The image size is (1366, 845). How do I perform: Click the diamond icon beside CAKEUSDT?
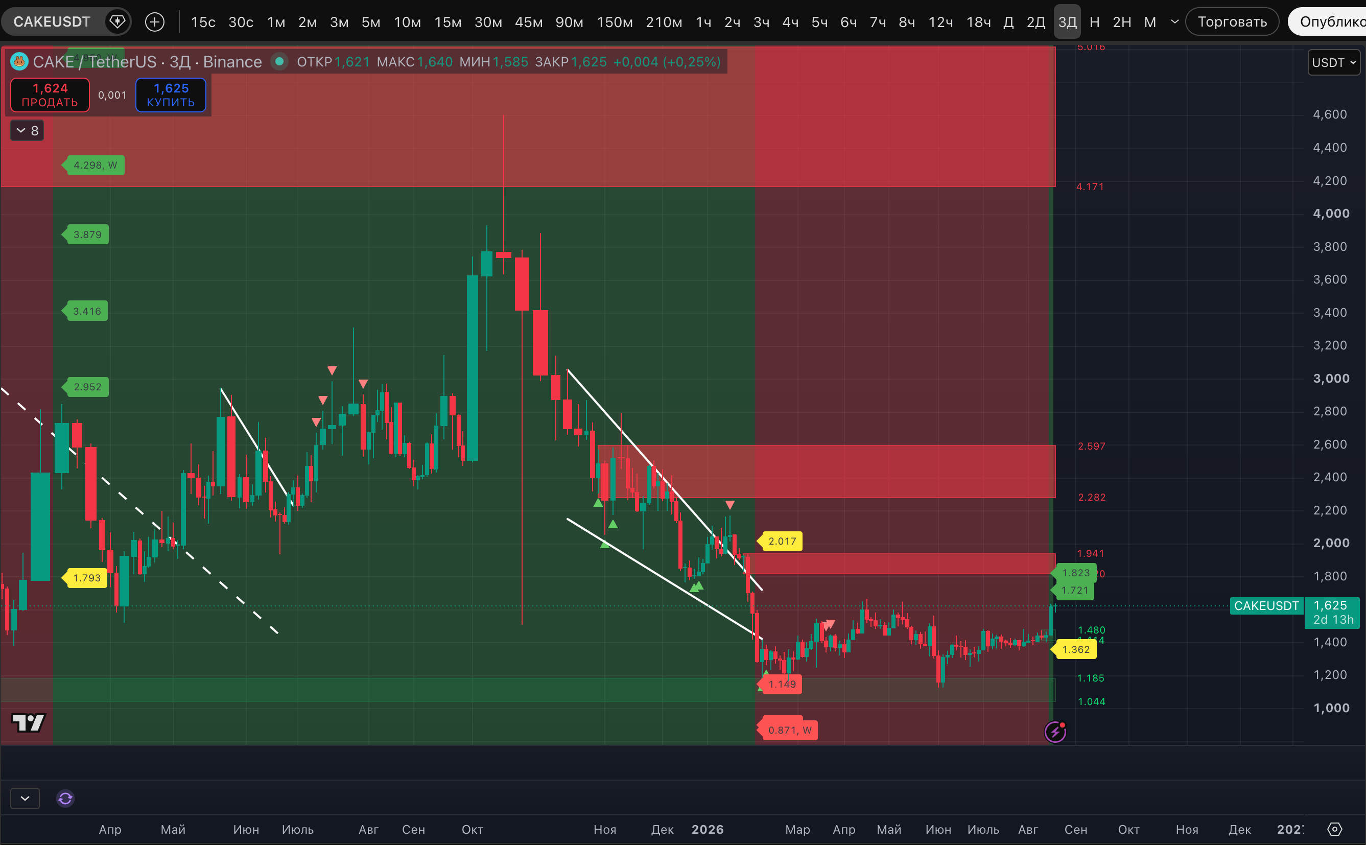pos(117,22)
